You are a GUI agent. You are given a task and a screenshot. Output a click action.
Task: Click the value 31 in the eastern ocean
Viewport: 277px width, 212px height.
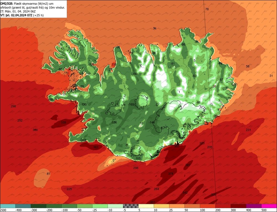tap(271, 76)
